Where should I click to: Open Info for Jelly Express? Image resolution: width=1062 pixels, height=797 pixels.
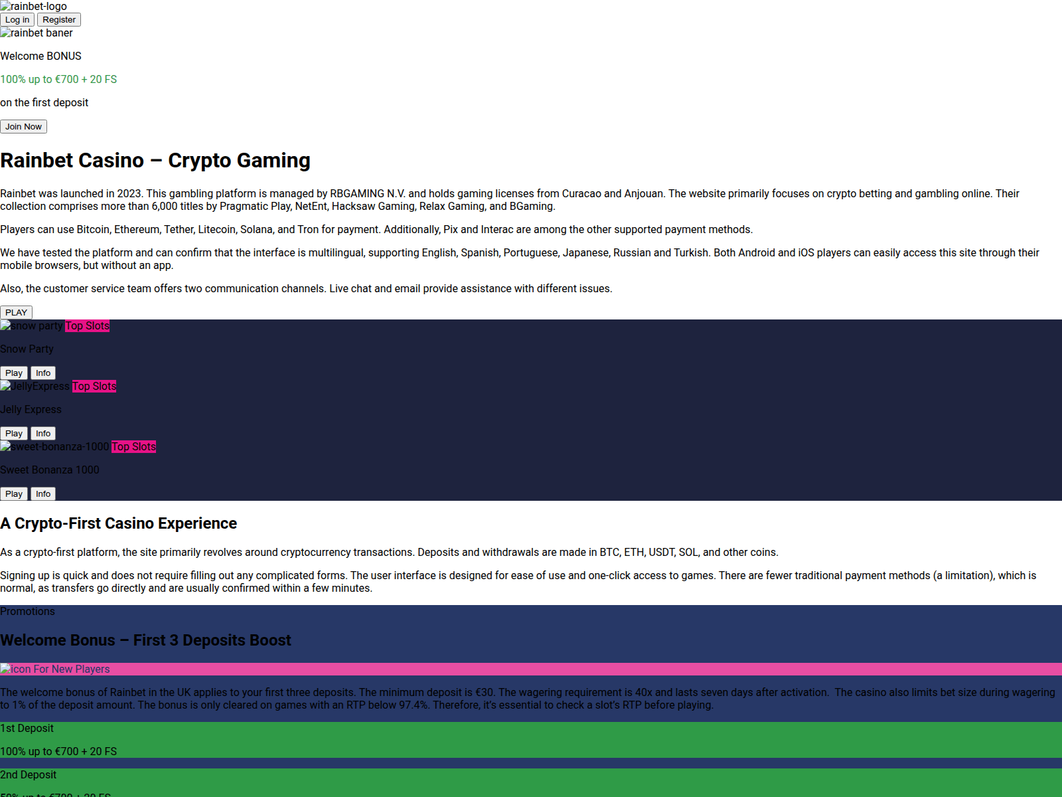point(43,434)
